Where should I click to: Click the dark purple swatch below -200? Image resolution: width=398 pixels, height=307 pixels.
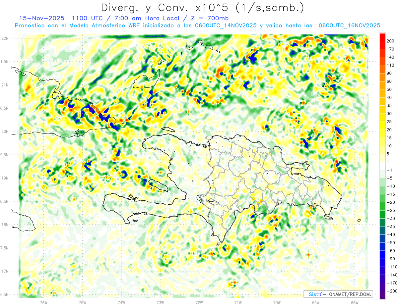click(382, 294)
